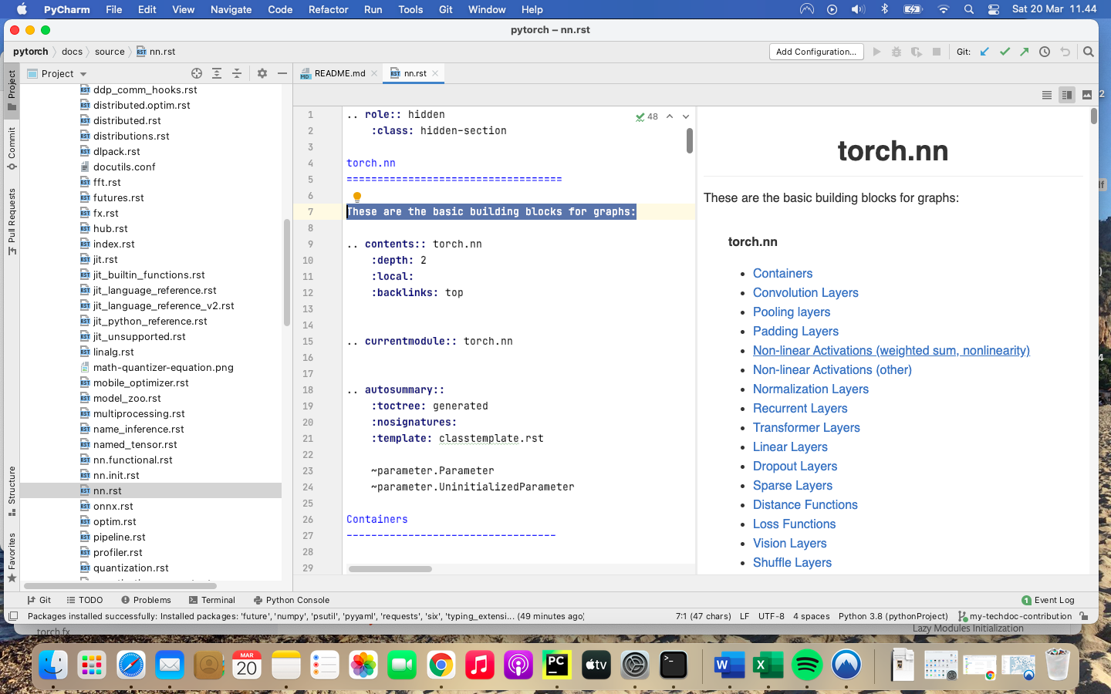This screenshot has height=694, width=1111.
Task: Open the Code menu
Action: (280, 9)
